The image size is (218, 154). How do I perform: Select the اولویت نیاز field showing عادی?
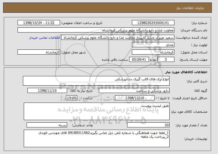[x=153, y=45]
